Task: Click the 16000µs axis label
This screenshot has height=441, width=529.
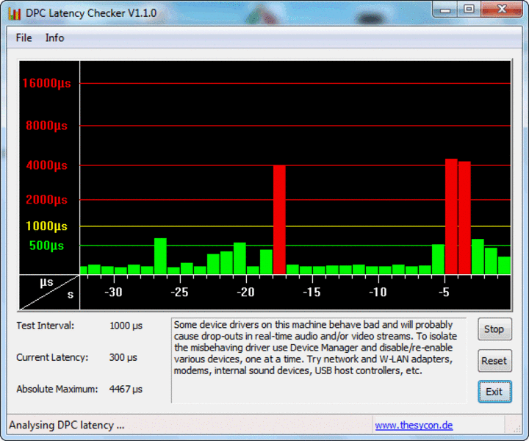Action: (x=46, y=83)
